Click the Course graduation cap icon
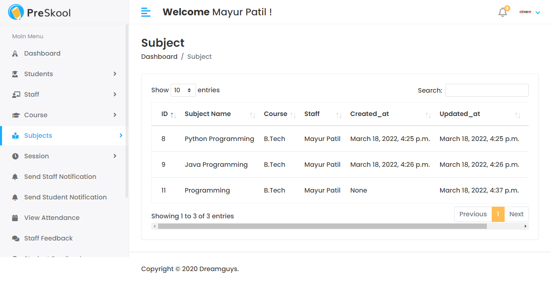The width and height of the screenshot is (551, 286). (15, 115)
